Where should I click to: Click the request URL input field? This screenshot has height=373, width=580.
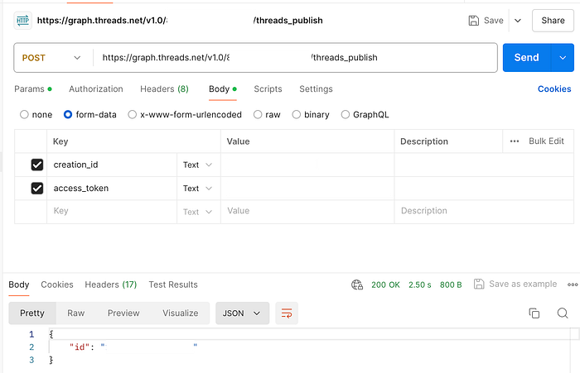[294, 58]
